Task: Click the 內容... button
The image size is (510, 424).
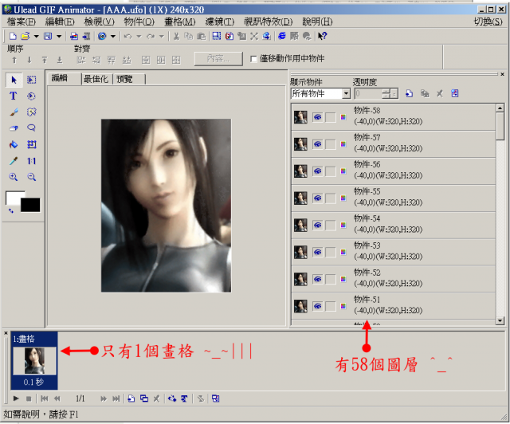Action: (x=218, y=58)
